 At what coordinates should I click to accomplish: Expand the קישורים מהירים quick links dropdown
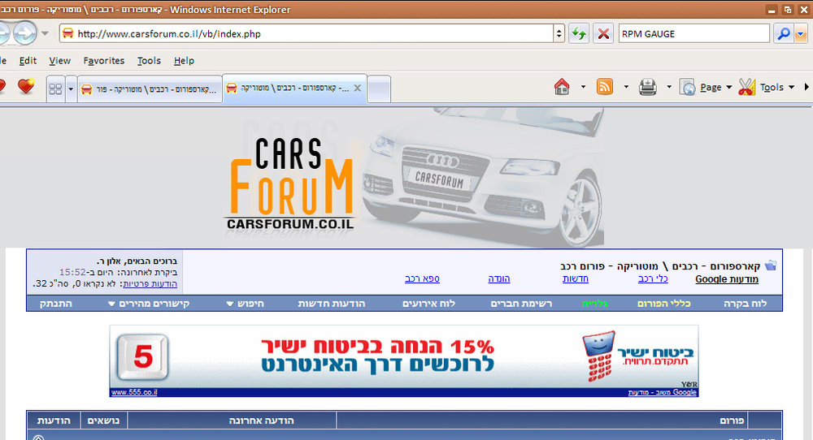click(149, 304)
